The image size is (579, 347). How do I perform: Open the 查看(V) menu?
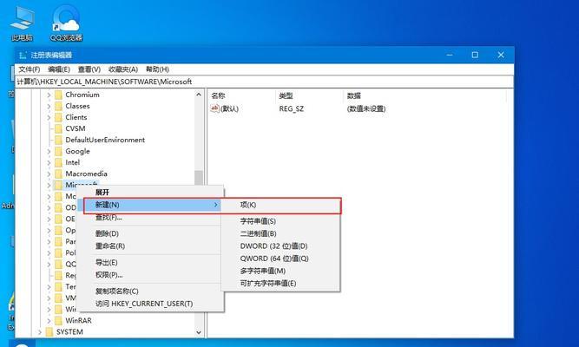pos(89,69)
